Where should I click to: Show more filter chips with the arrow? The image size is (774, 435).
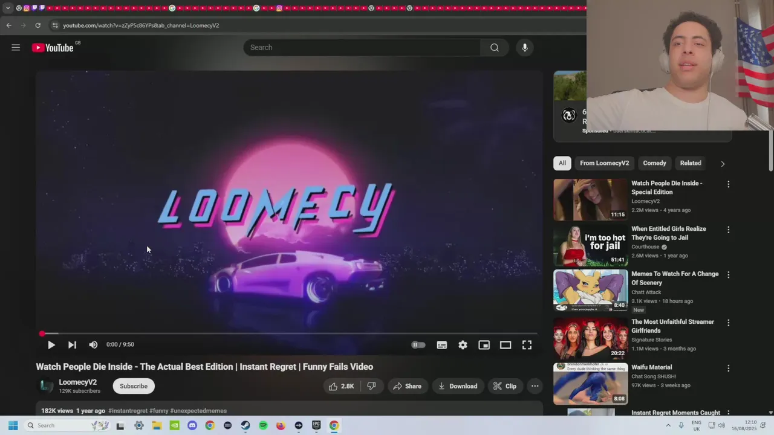722,164
